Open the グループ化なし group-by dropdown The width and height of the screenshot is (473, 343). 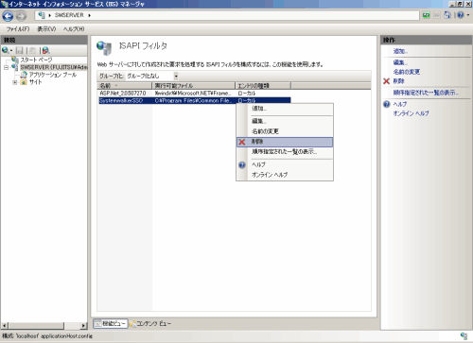[x=176, y=76]
